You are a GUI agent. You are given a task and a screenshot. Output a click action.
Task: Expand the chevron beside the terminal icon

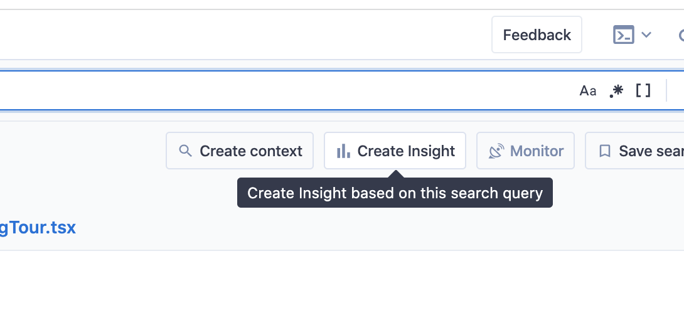pyautogui.click(x=646, y=35)
